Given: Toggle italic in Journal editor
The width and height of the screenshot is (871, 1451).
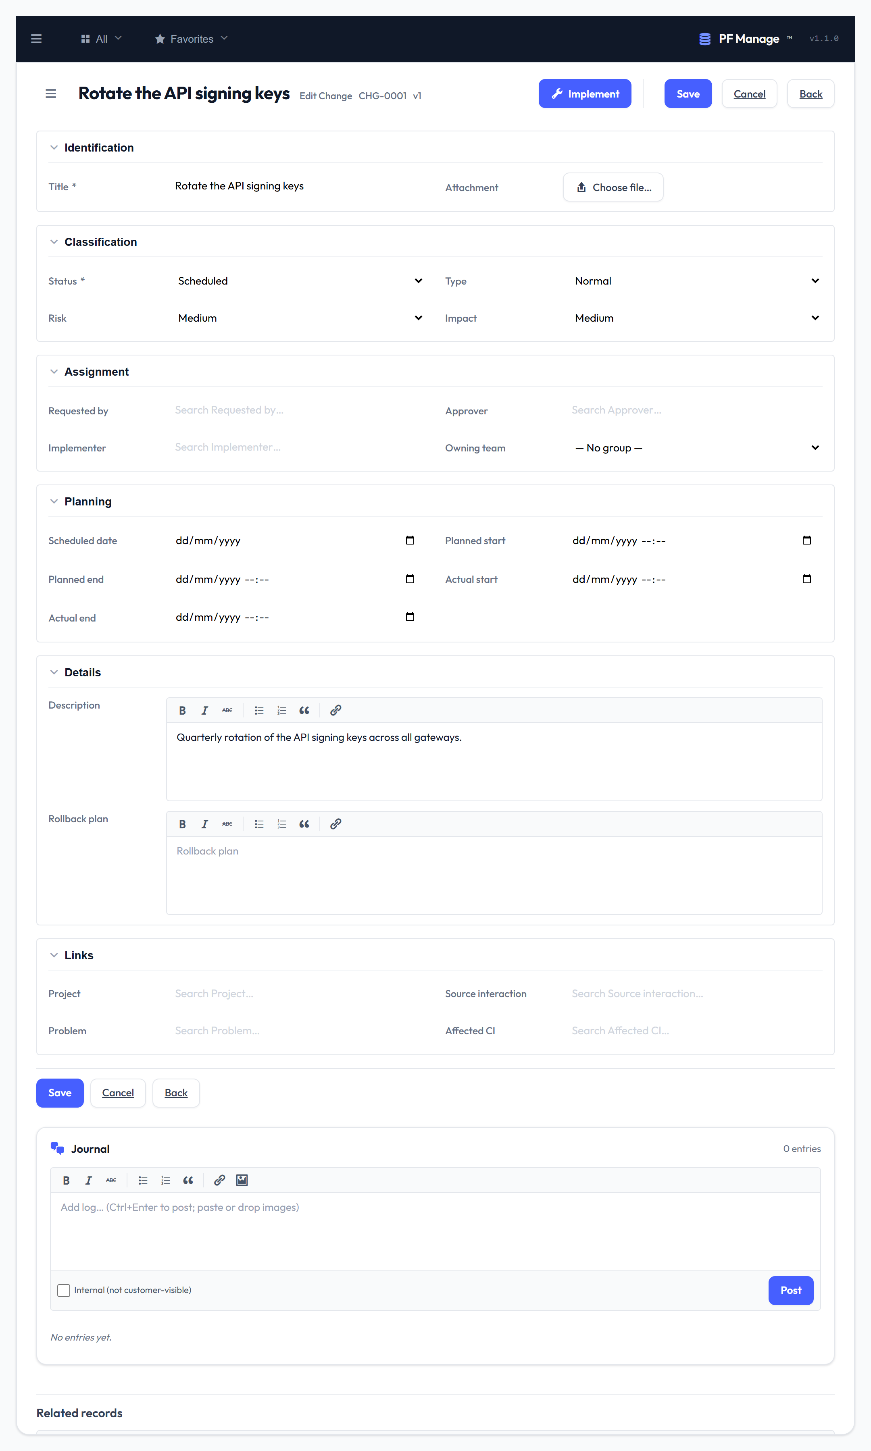Looking at the screenshot, I should pos(89,1180).
